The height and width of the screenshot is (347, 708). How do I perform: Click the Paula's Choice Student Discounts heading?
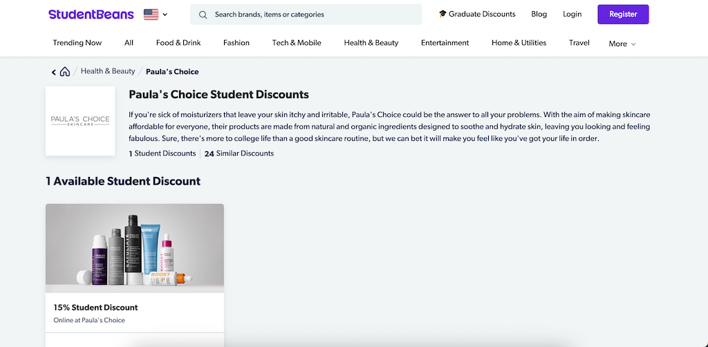point(219,95)
